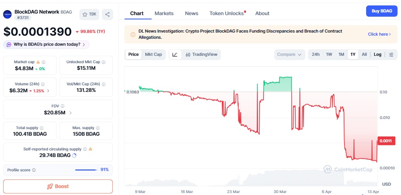Click Market cap warning triangle icon
The width and height of the screenshot is (401, 195).
(x=38, y=62)
